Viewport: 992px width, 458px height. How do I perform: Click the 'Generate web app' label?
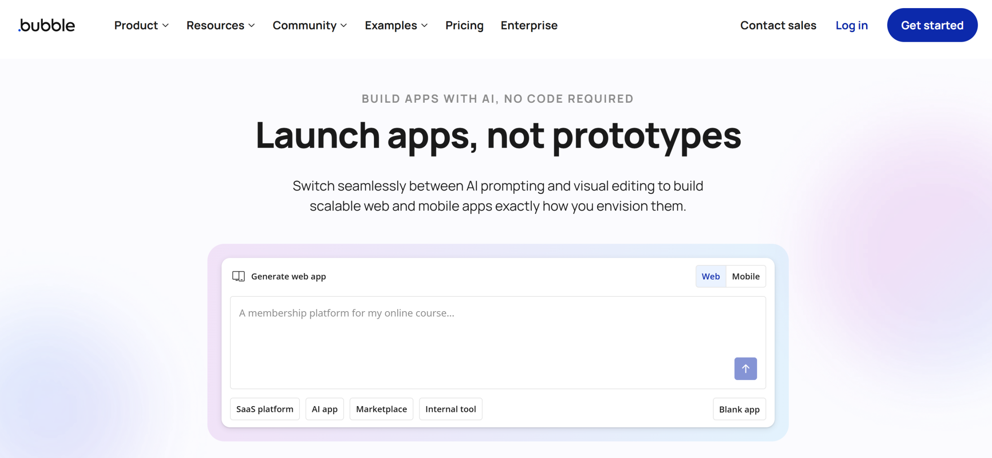[288, 276]
